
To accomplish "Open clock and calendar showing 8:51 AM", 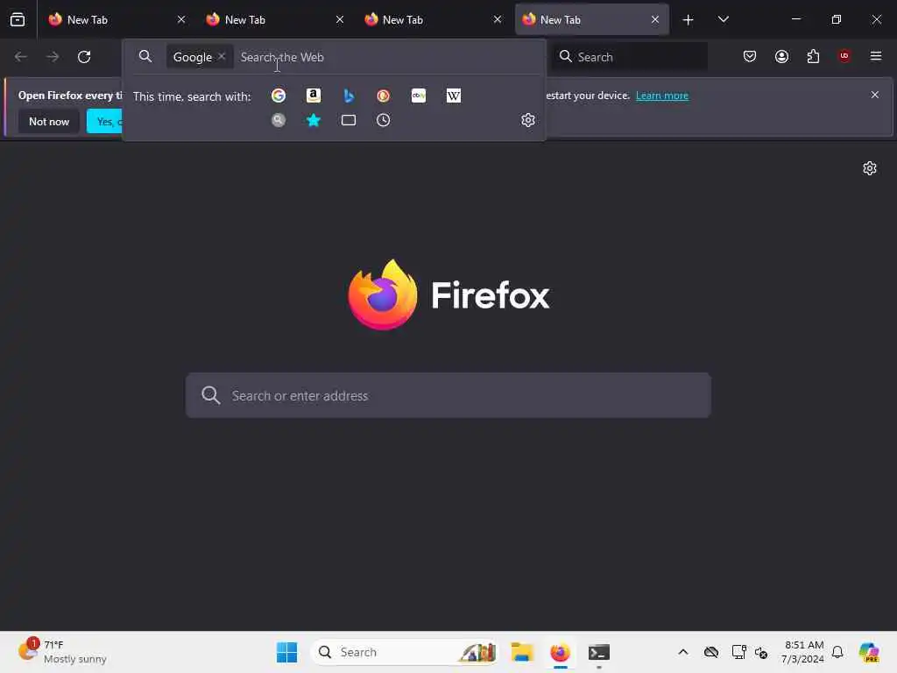I will (802, 652).
